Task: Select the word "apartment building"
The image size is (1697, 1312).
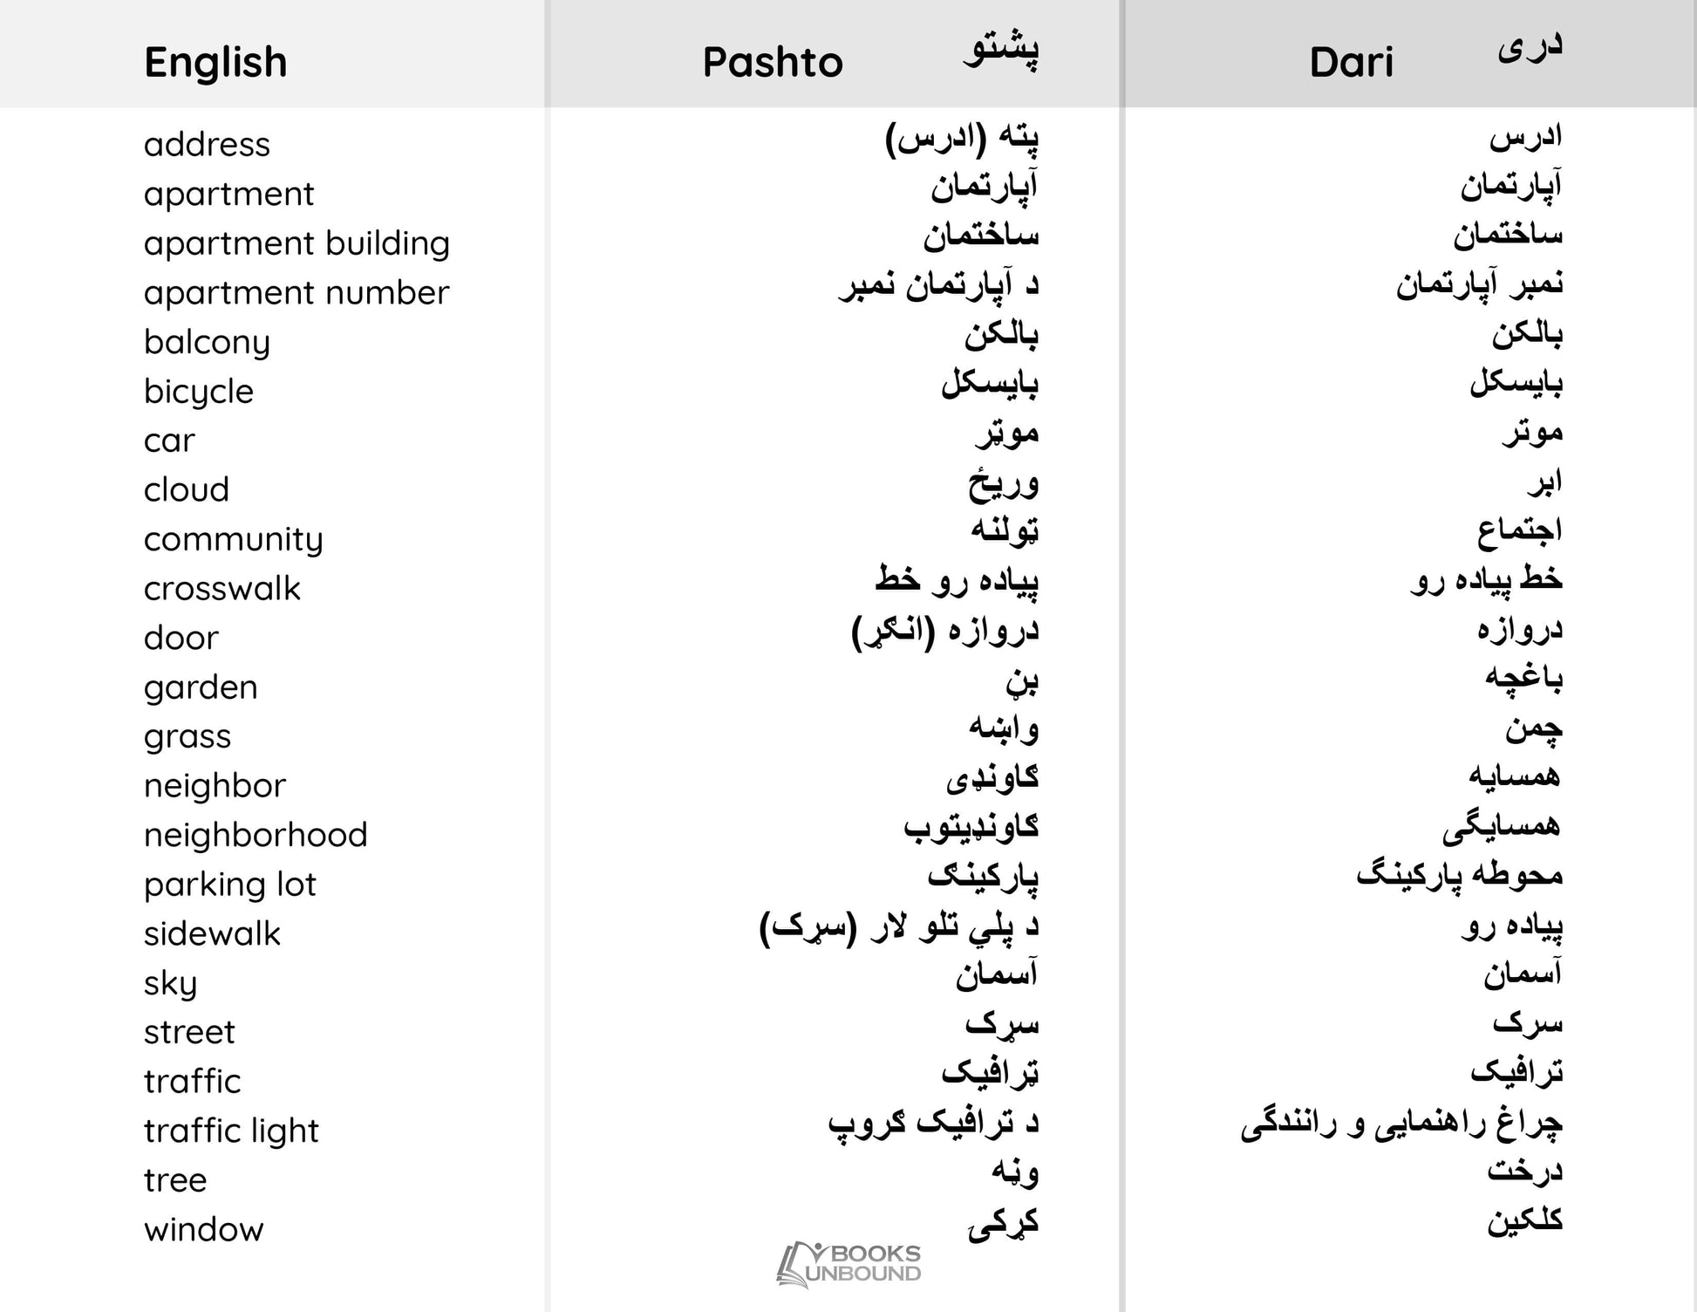Action: pyautogui.click(x=296, y=243)
